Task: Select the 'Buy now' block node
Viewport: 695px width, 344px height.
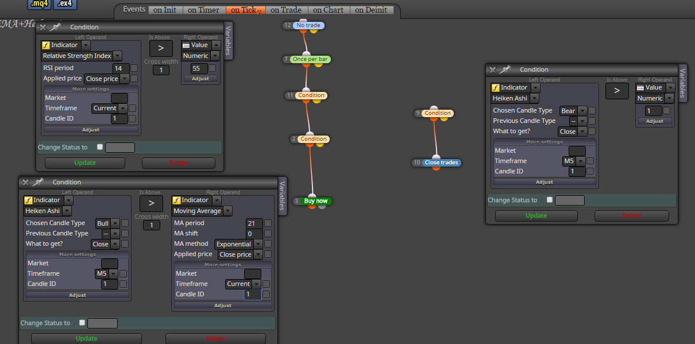Action: point(316,201)
